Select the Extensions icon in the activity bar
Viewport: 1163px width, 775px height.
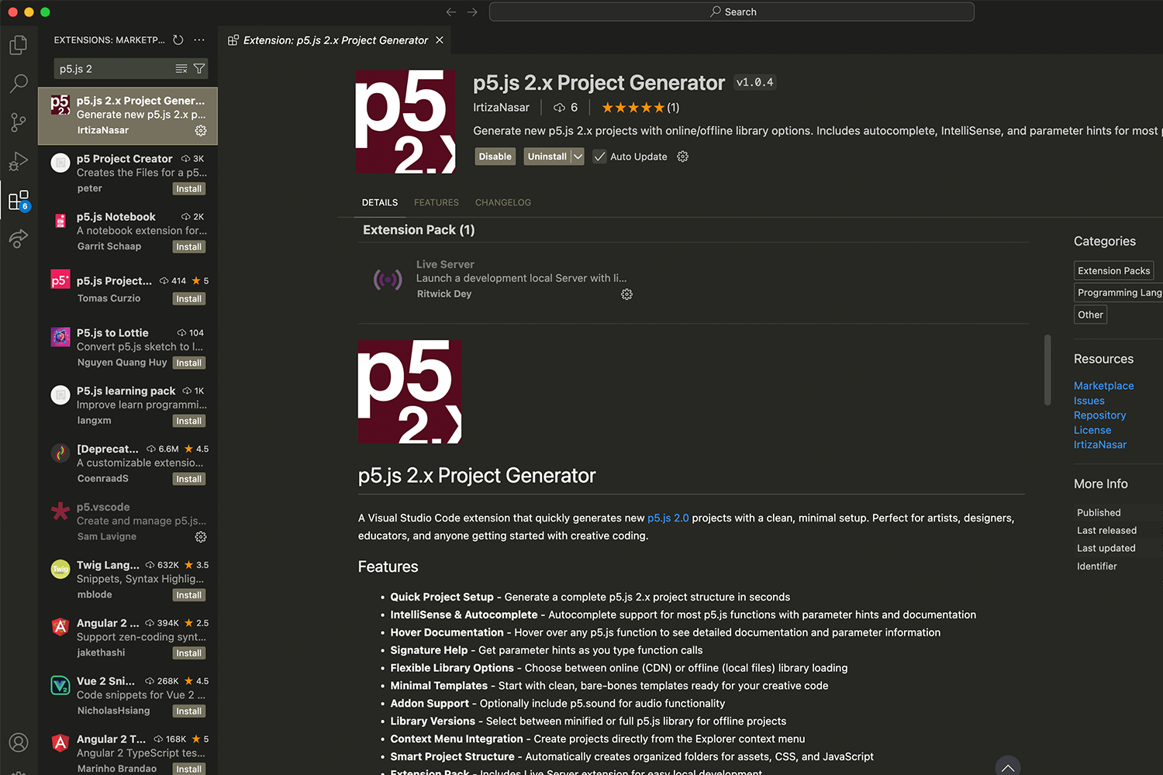click(18, 199)
